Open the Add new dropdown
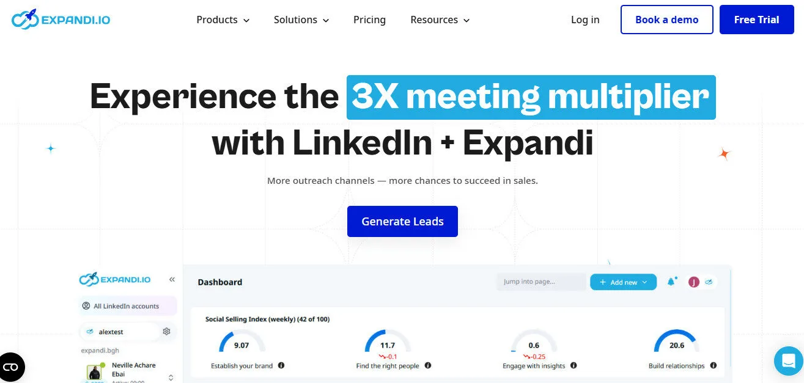This screenshot has height=383, width=804. [x=623, y=282]
